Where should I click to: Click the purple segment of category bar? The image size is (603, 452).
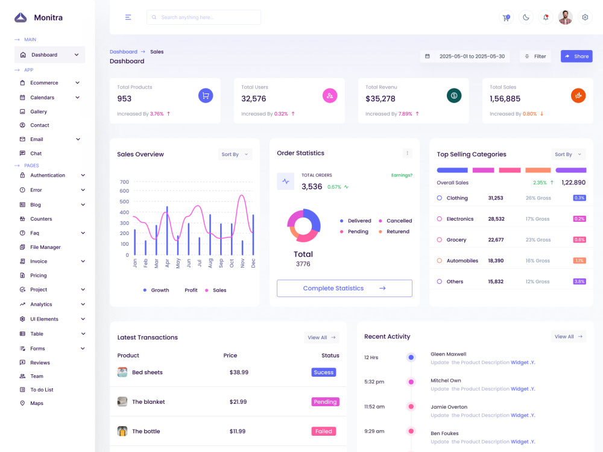coord(571,170)
